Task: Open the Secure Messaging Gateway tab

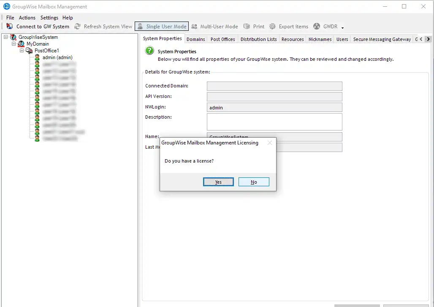Action: coord(382,39)
